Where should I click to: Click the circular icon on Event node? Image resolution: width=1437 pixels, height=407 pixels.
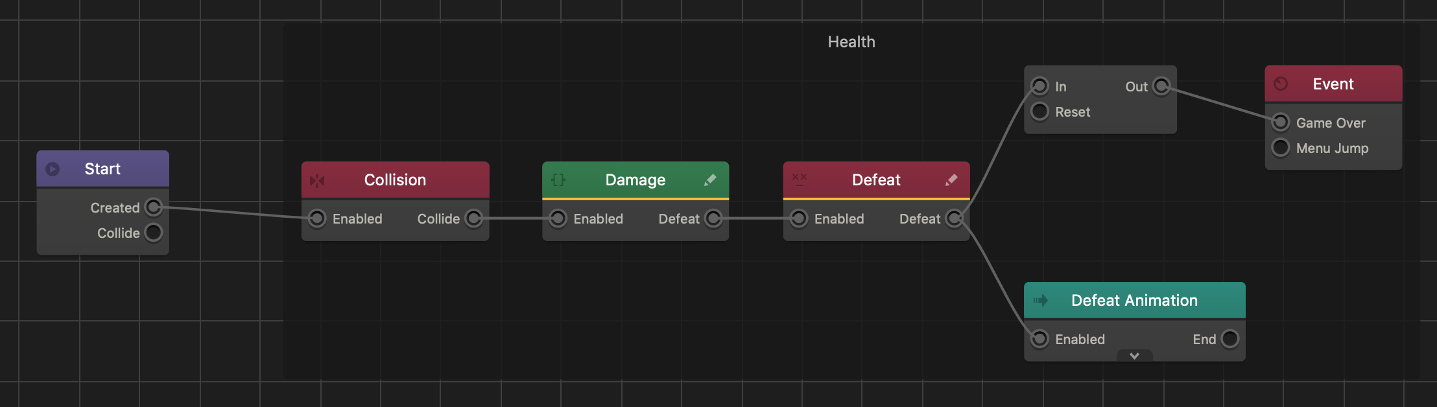[1281, 84]
